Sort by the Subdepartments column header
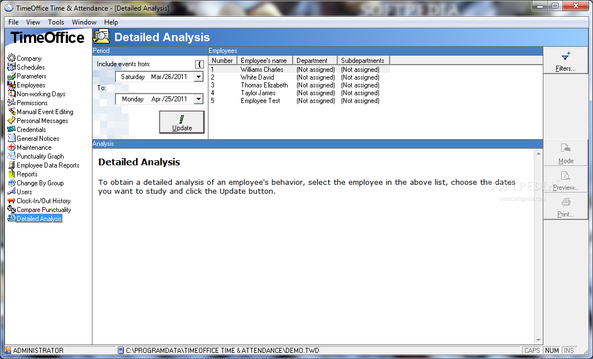This screenshot has width=593, height=359. coord(363,61)
